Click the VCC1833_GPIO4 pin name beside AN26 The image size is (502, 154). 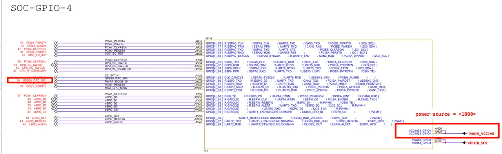(420, 131)
